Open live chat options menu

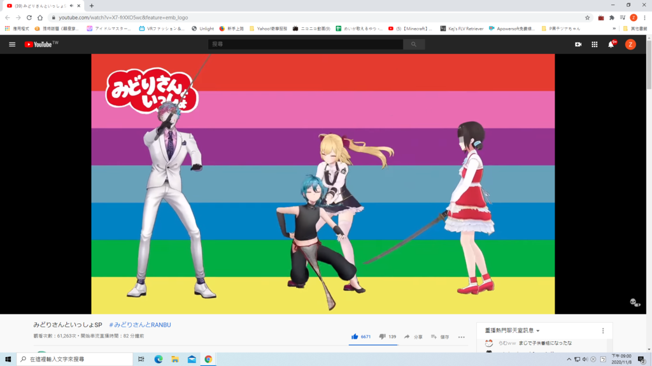click(x=603, y=330)
